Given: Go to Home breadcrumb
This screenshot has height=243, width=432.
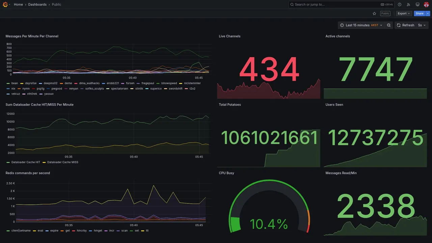Looking at the screenshot, I should tap(18, 4).
